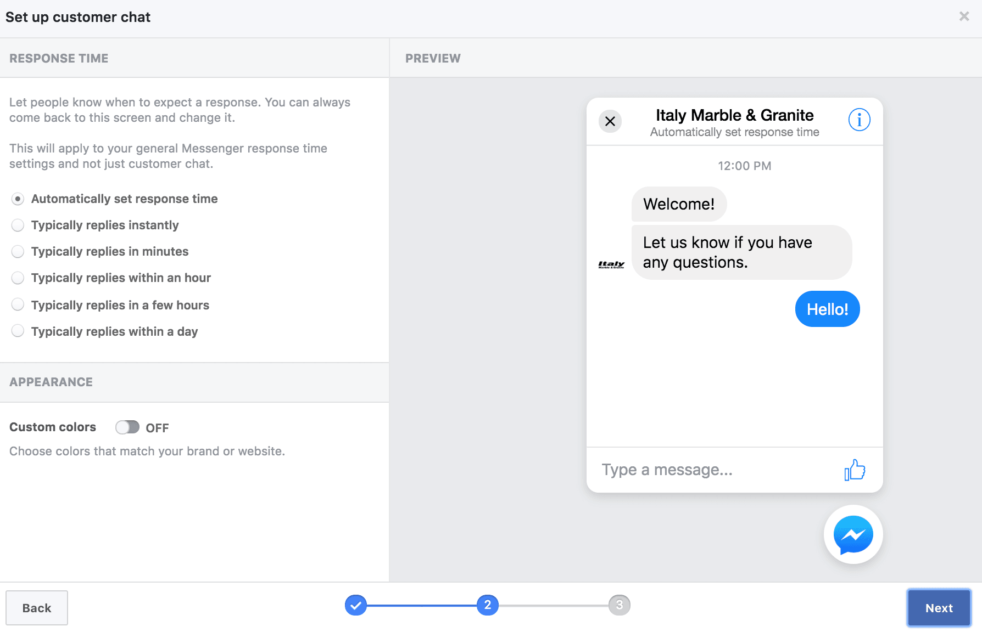The image size is (982, 632).
Task: Click the RESPONSE TIME section header
Action: point(59,58)
